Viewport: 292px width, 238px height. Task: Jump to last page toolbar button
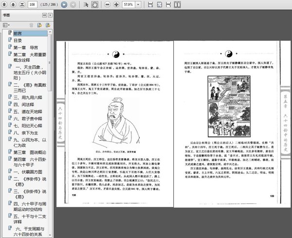22,4
